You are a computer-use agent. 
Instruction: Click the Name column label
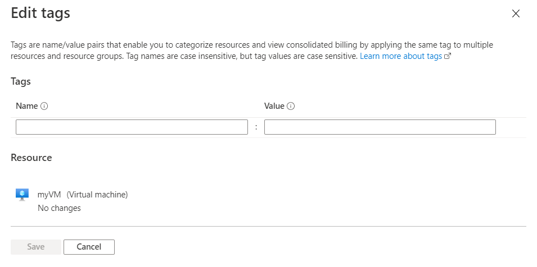tap(27, 105)
